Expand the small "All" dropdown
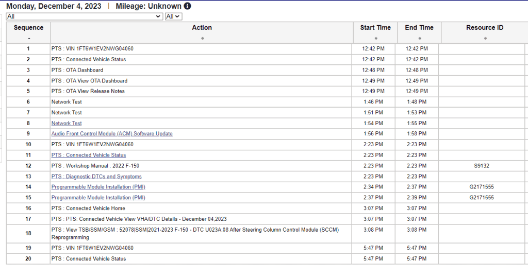The width and height of the screenshot is (528, 278). (173, 16)
